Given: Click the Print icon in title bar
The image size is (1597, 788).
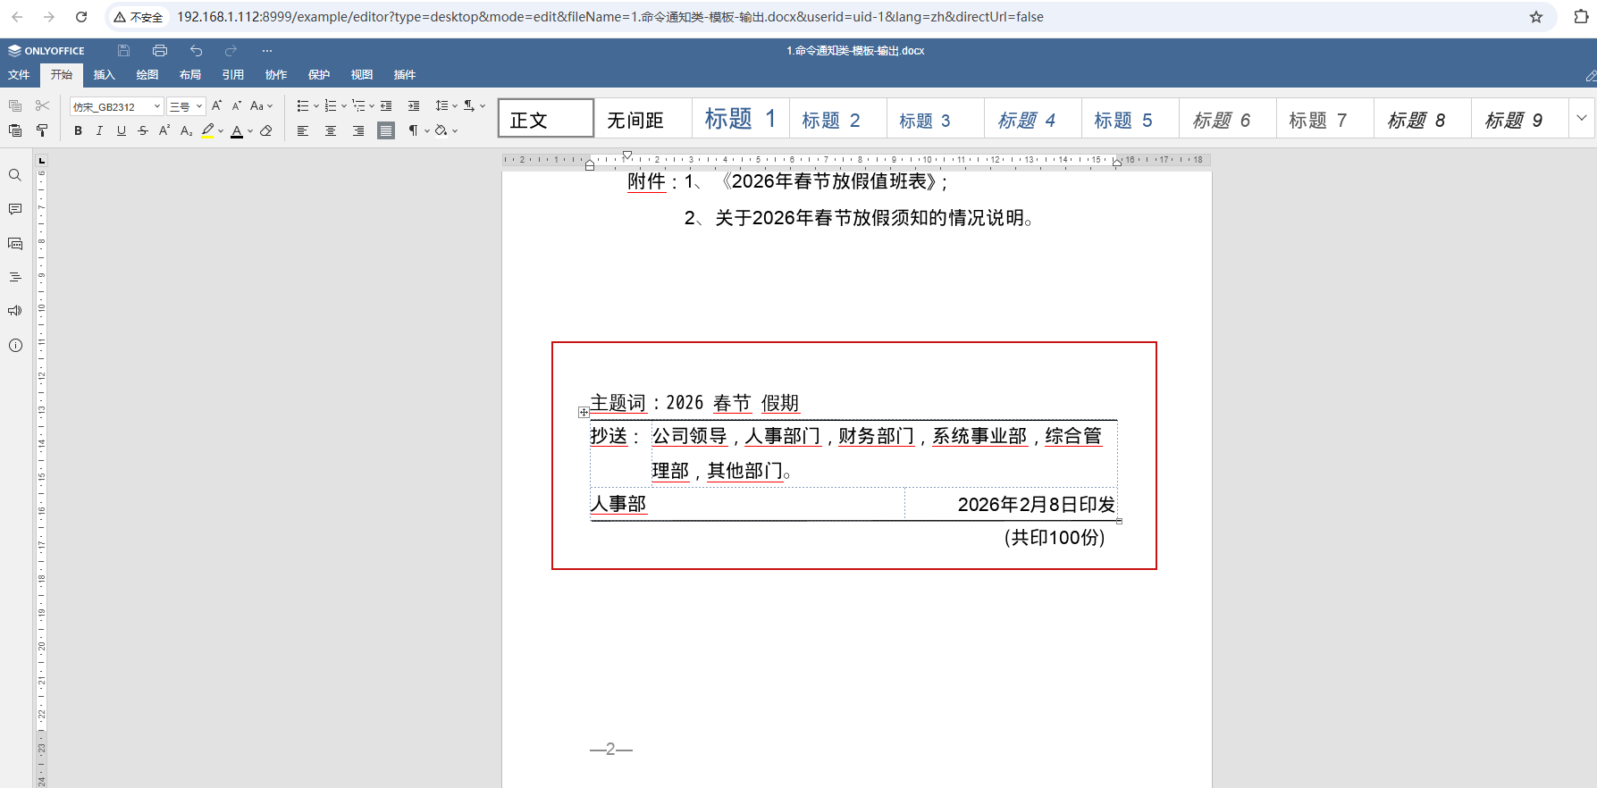Looking at the screenshot, I should [160, 51].
